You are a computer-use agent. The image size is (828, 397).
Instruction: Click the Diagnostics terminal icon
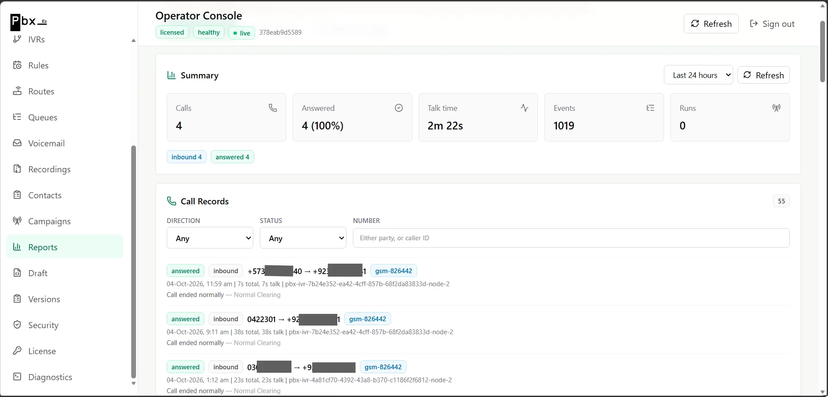17,377
